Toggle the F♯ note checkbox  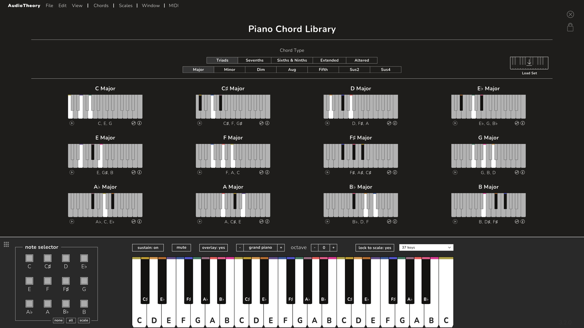66,281
